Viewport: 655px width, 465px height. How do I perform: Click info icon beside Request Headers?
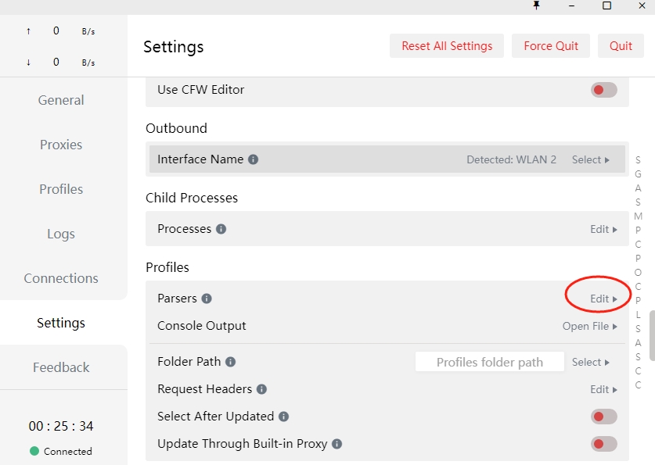pyautogui.click(x=262, y=389)
